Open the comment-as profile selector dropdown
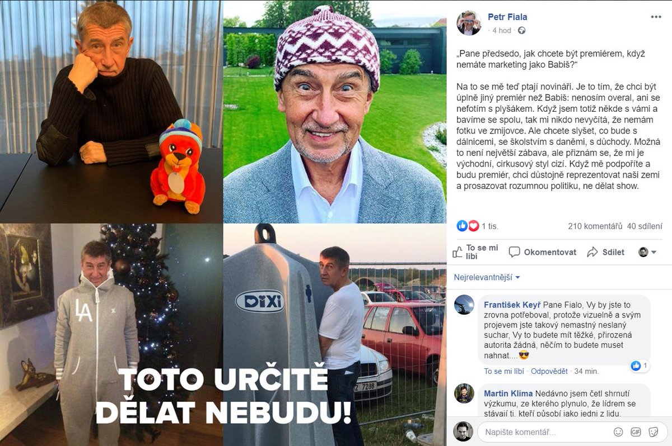Image resolution: width=672 pixels, height=446 pixels. [647, 252]
